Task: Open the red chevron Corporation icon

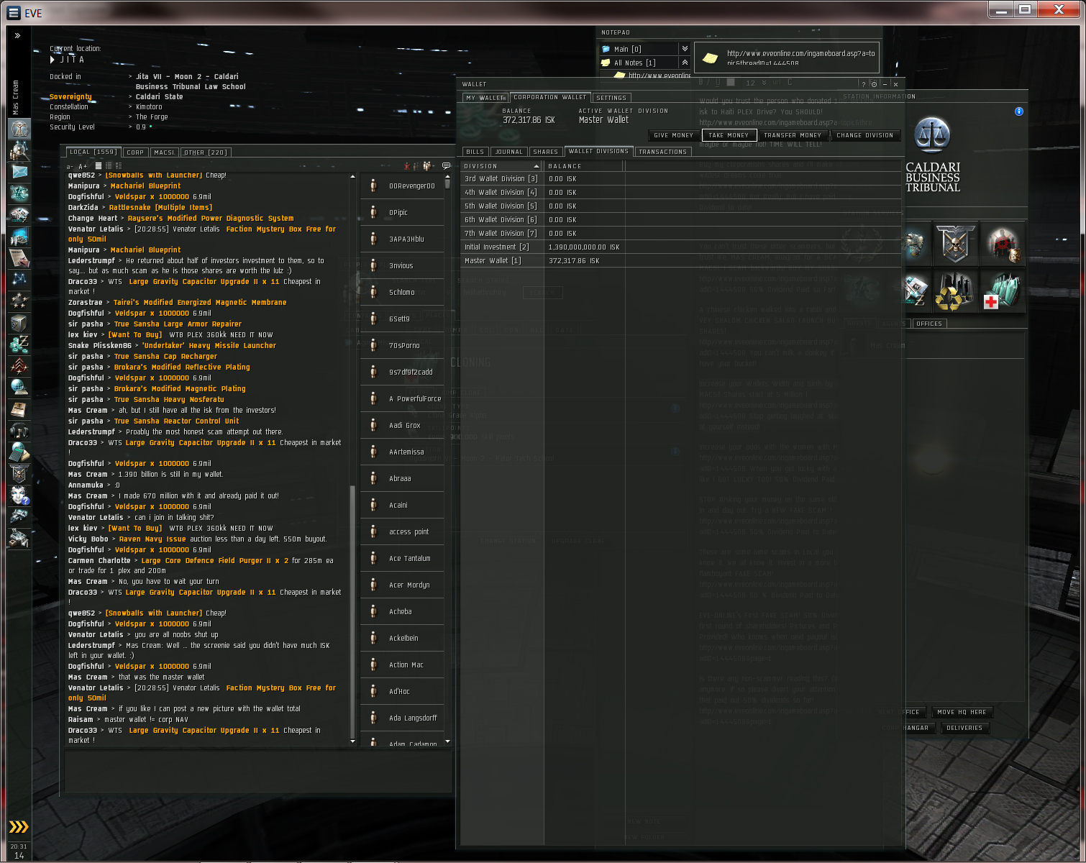Action: point(19,366)
